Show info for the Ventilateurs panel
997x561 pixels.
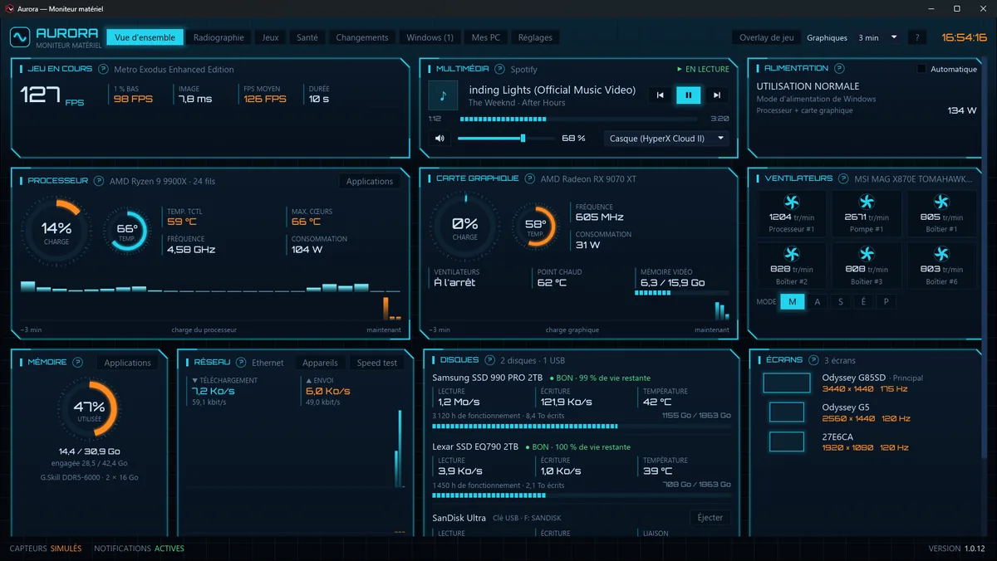pos(844,178)
